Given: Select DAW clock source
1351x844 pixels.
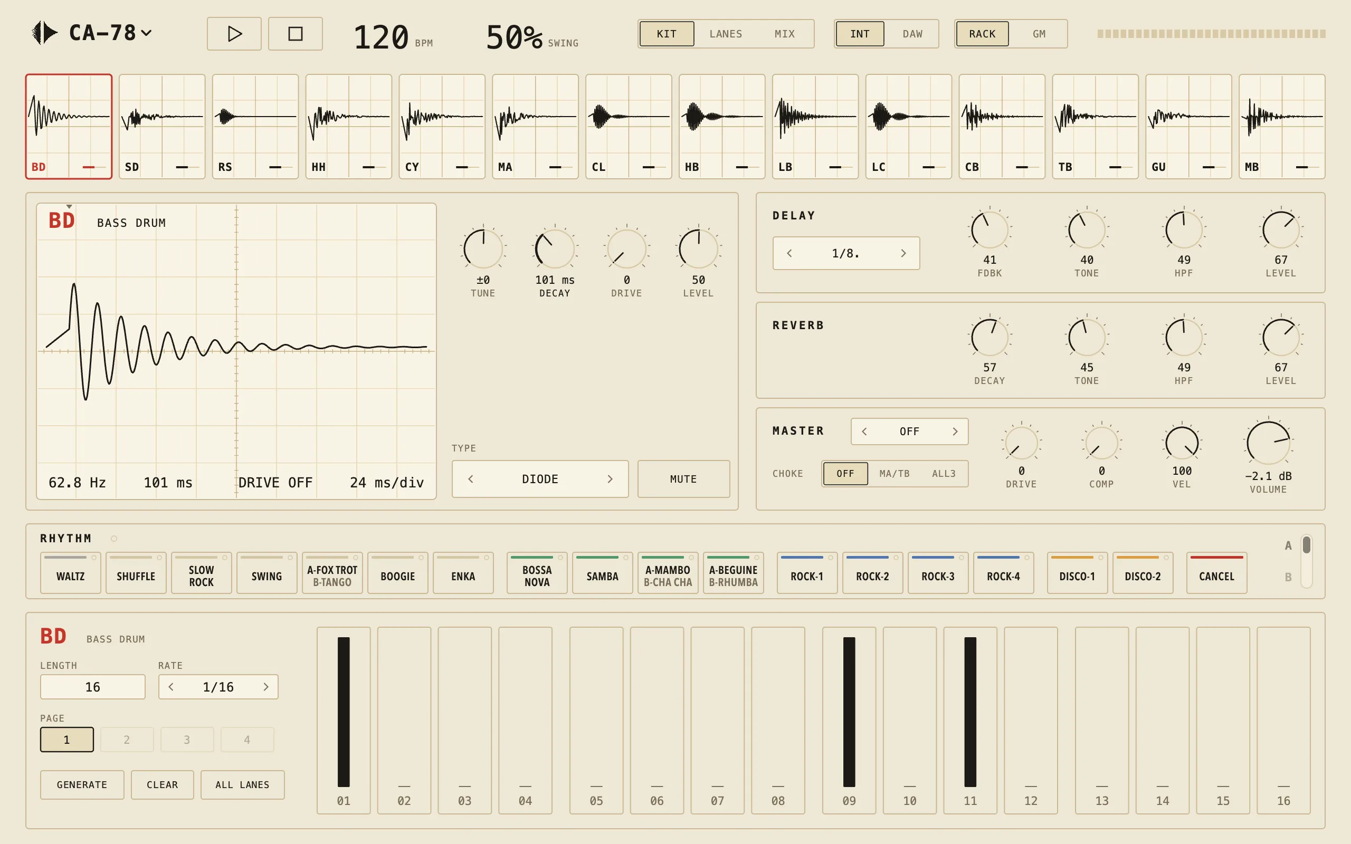Looking at the screenshot, I should tap(912, 33).
